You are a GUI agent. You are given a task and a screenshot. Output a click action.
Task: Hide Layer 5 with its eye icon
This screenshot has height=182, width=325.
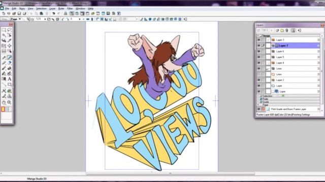258,57
